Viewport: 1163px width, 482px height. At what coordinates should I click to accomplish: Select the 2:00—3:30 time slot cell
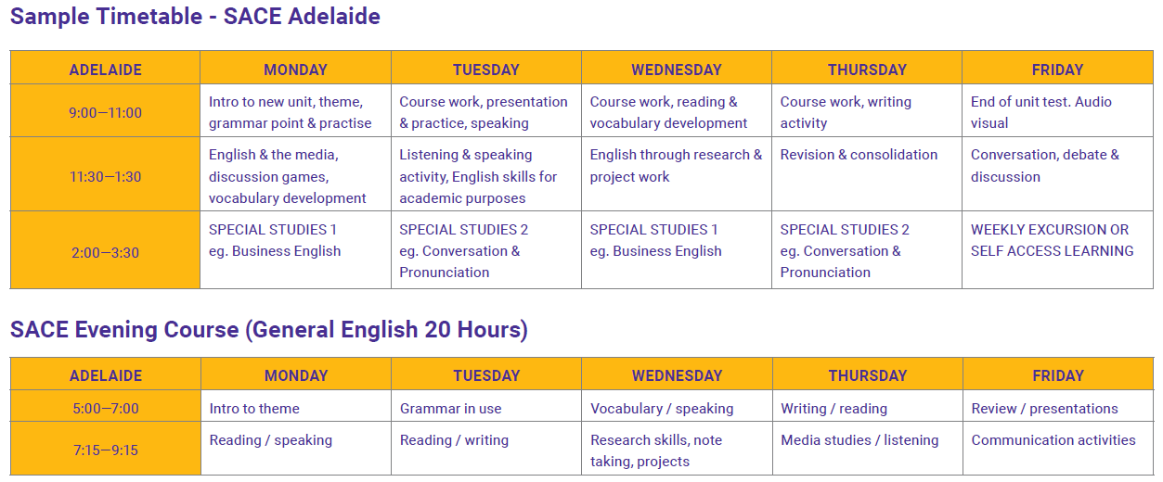[105, 251]
